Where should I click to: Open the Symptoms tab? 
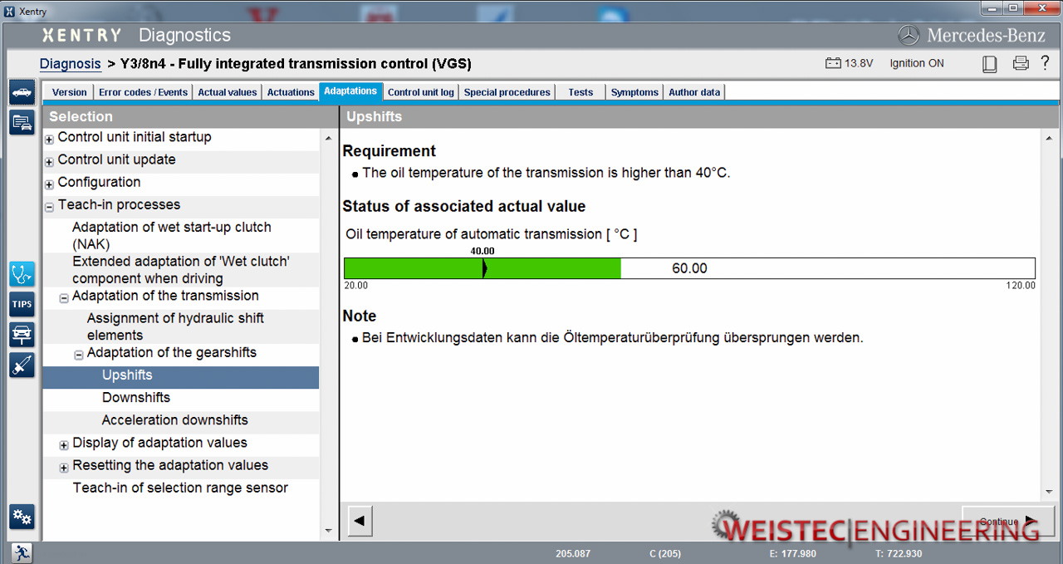point(634,92)
